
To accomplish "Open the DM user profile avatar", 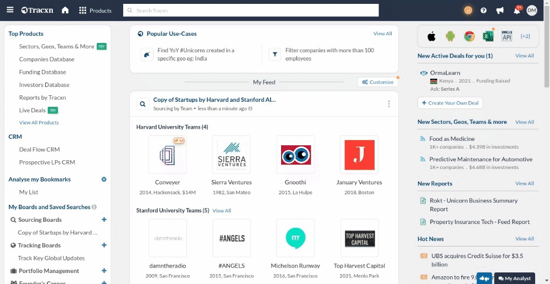I will (x=532, y=10).
